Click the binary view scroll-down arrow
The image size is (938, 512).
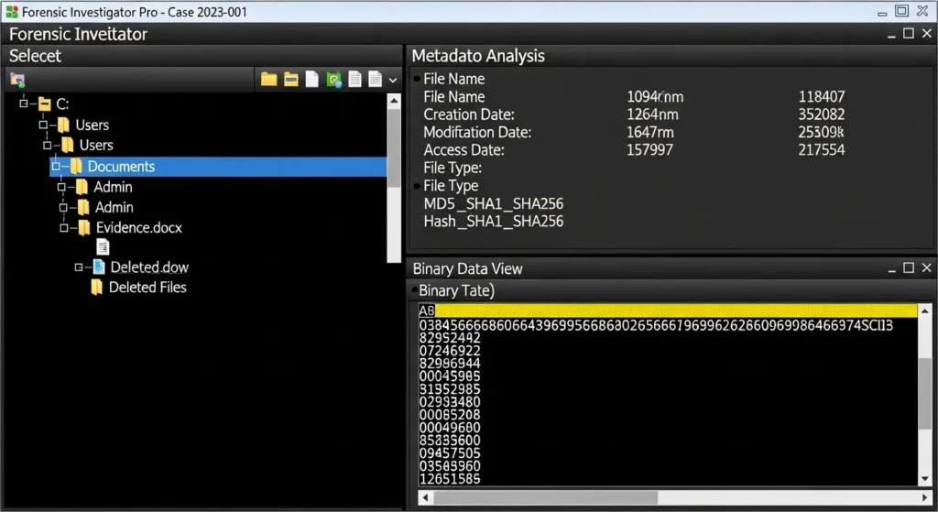925,478
